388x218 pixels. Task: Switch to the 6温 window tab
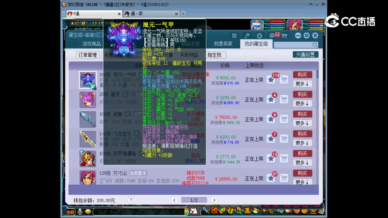[94, 14]
